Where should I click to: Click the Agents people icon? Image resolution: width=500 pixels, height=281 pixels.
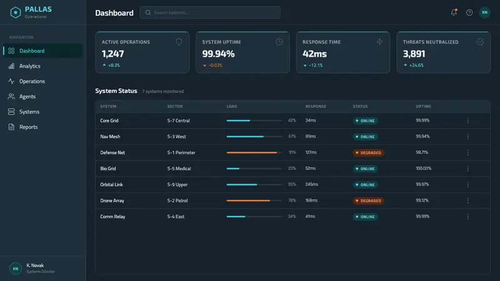(x=11, y=97)
